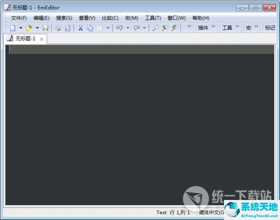This screenshot has width=280, height=220.
Task: Click the Cut scissors icon
Action: [81, 28]
